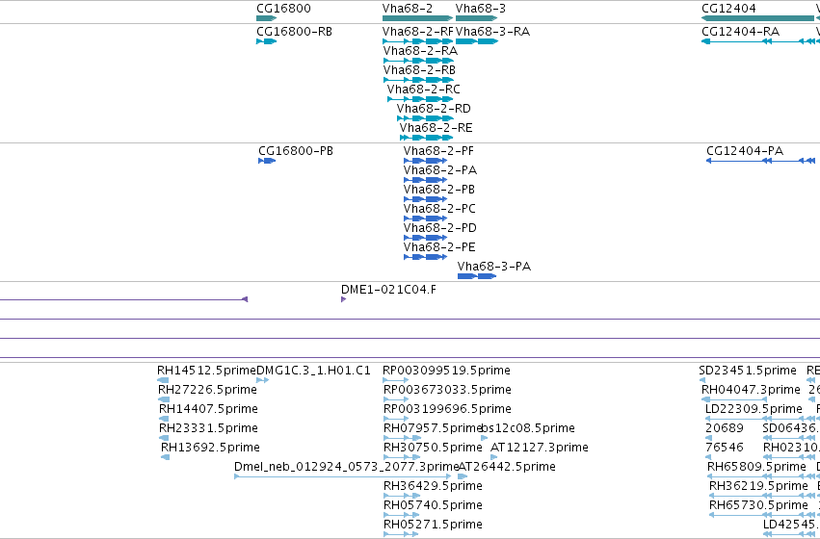Screen dimensions: 820x539
Task: Select EST RH36429.5prime
Action: click(433, 486)
